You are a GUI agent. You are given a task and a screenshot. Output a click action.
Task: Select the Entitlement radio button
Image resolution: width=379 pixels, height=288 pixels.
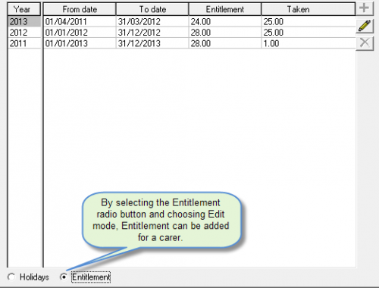tap(64, 277)
